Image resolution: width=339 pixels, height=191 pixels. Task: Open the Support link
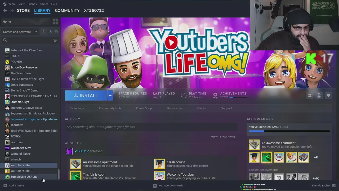click(x=226, y=108)
